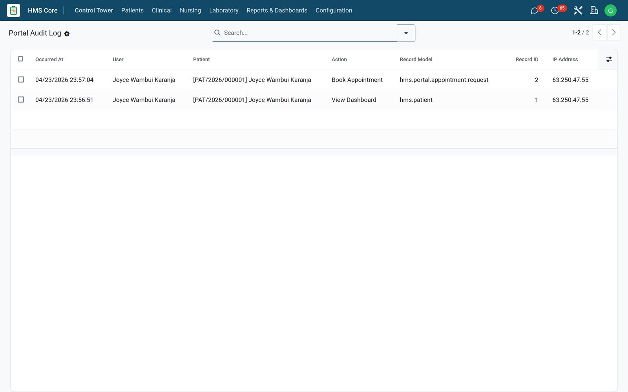Click the hms.patient record model cell

click(416, 100)
